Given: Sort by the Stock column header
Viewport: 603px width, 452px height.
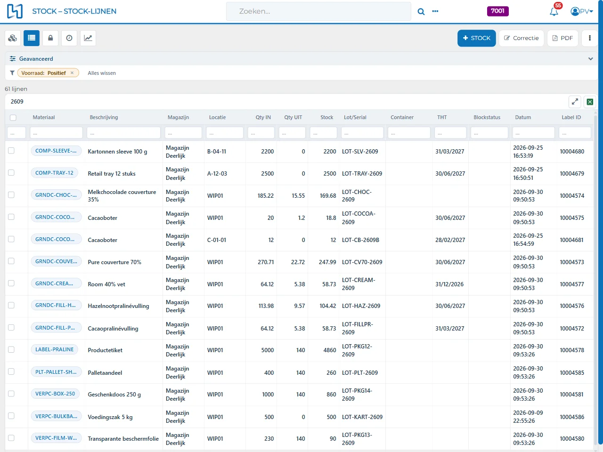Looking at the screenshot, I should click(326, 117).
